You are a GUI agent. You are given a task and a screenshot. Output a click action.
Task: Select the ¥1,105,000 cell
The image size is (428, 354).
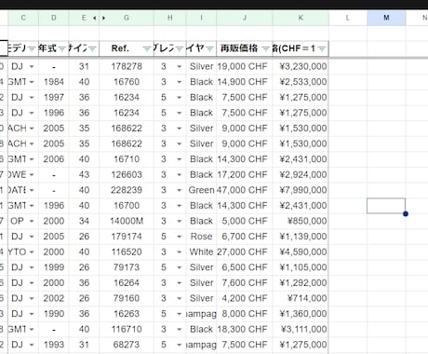tap(301, 267)
